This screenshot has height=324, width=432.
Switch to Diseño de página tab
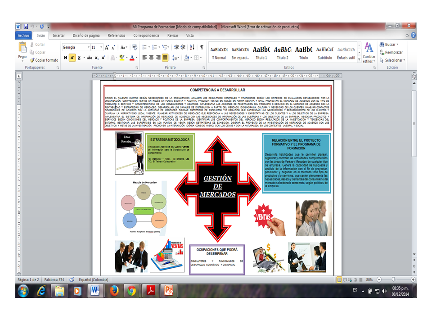tap(86, 36)
